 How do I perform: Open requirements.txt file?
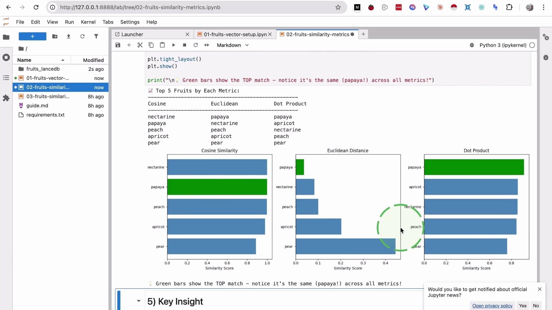coord(60,115)
